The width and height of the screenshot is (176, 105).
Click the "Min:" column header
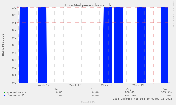[x=94, y=89]
